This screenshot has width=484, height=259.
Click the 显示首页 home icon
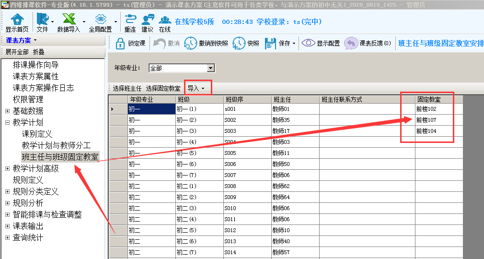pos(17,19)
